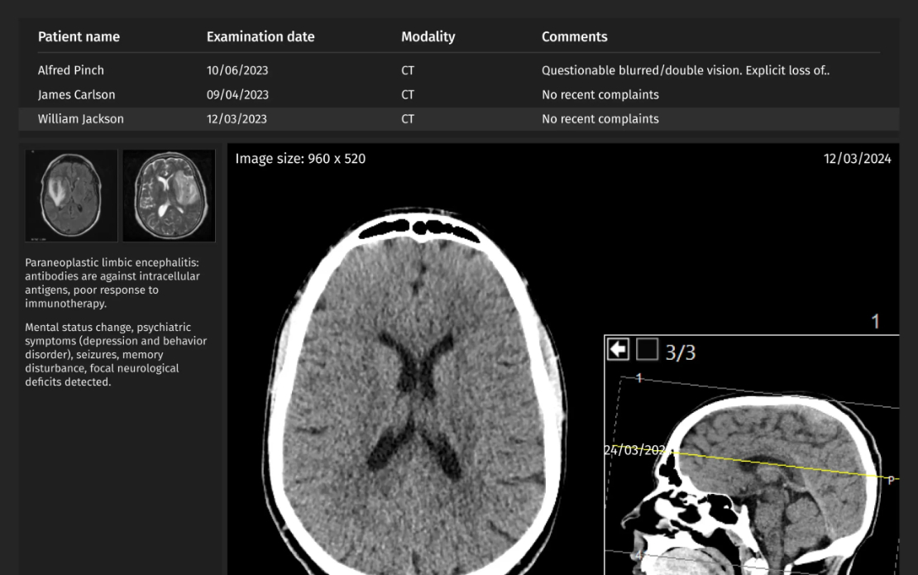The width and height of the screenshot is (918, 575).
Task: Click the sagittal scout image with yellow line
Action: click(752, 455)
